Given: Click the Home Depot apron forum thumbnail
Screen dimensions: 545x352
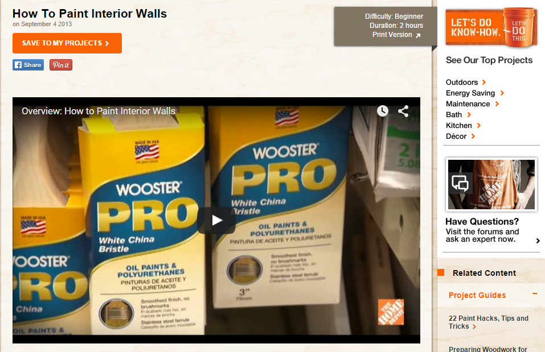Looking at the screenshot, I should (x=491, y=184).
